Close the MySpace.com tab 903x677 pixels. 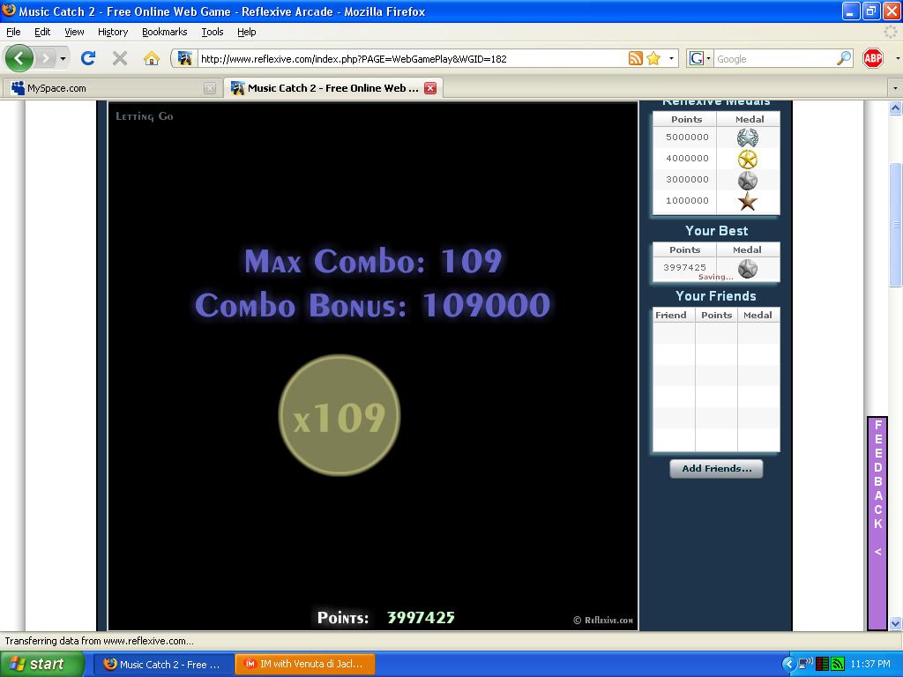pos(210,88)
